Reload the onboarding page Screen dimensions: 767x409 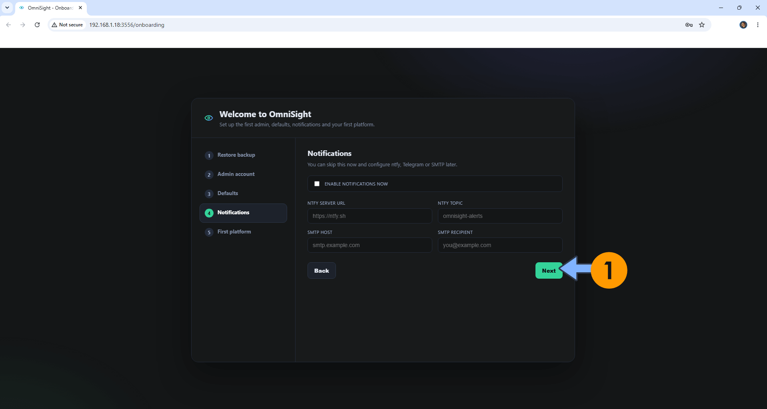(37, 25)
